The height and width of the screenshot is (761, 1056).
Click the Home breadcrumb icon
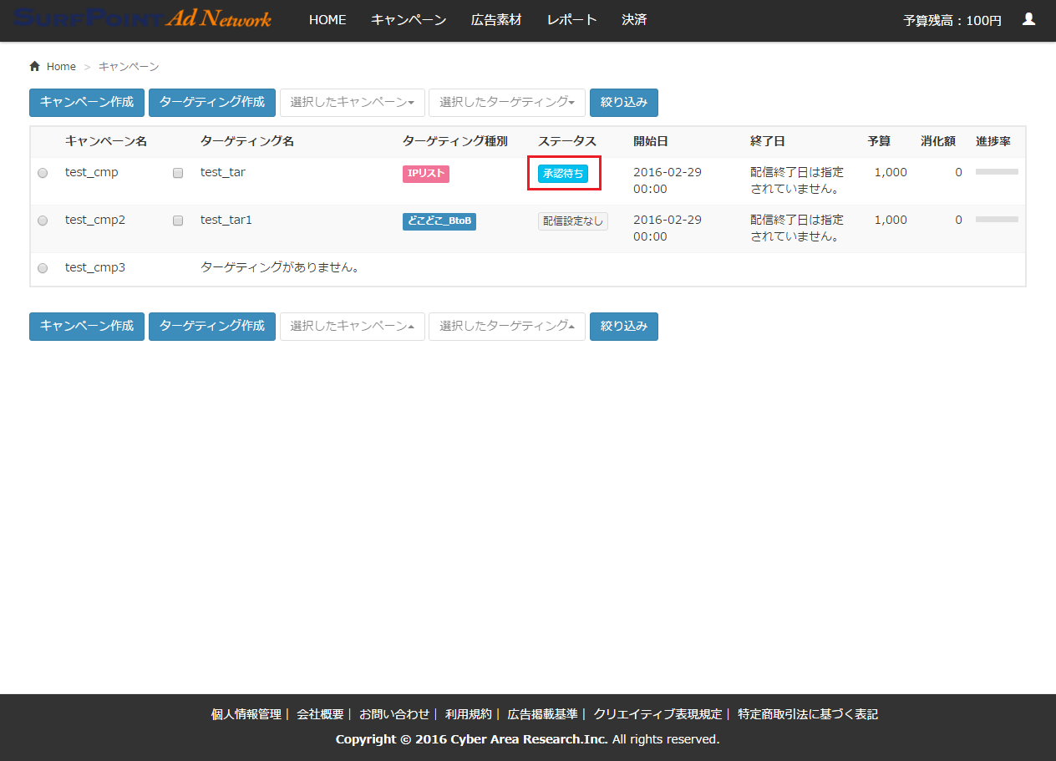tap(34, 66)
